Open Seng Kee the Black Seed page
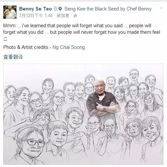167x167 pixels. [x=108, y=9]
